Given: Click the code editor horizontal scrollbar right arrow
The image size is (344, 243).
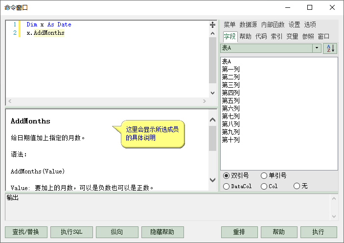Looking at the screenshot, I should [x=205, y=101].
